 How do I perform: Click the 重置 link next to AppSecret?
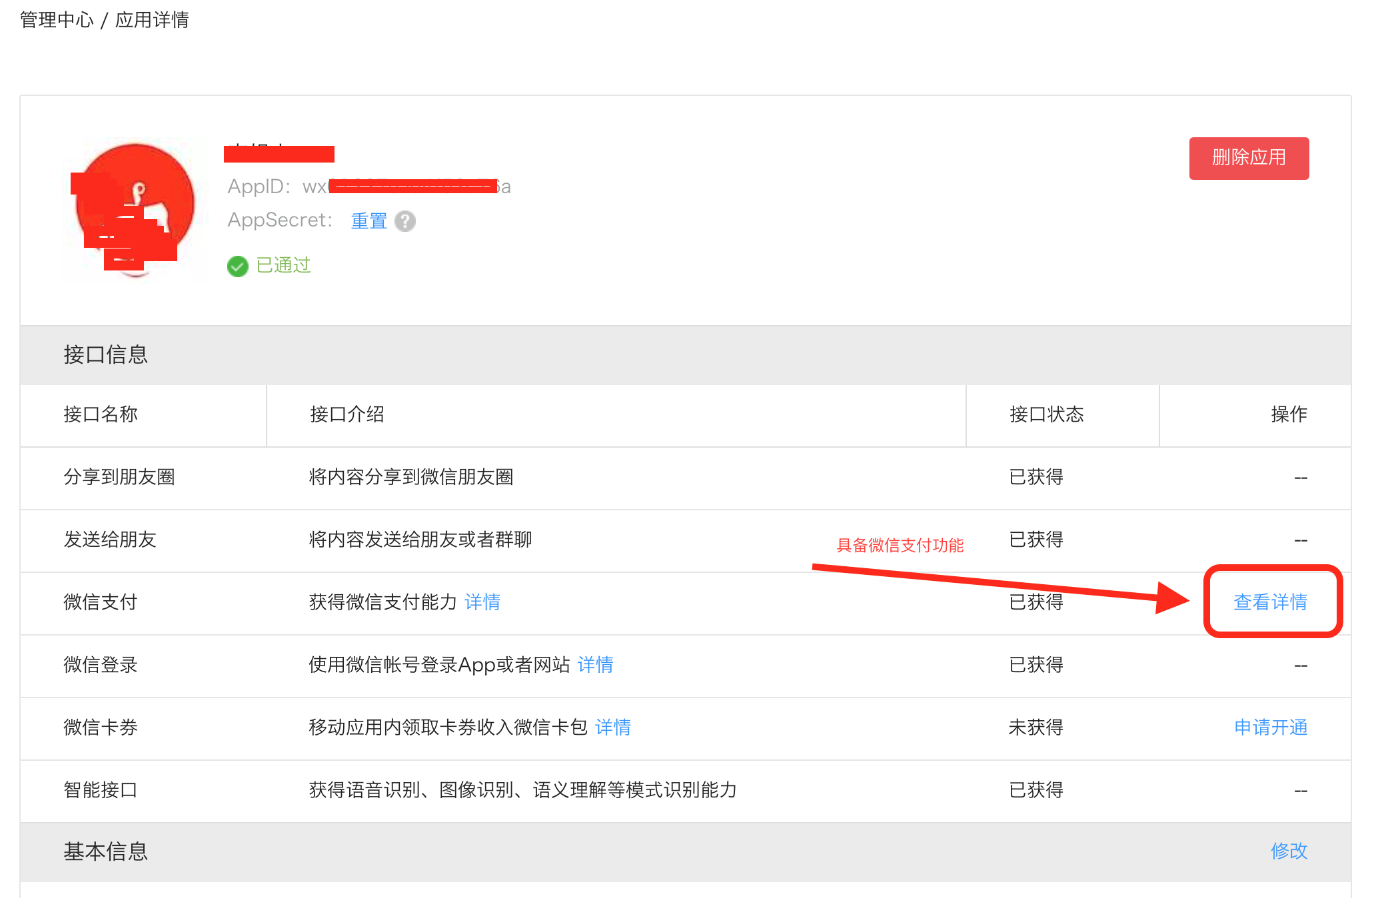[368, 221]
